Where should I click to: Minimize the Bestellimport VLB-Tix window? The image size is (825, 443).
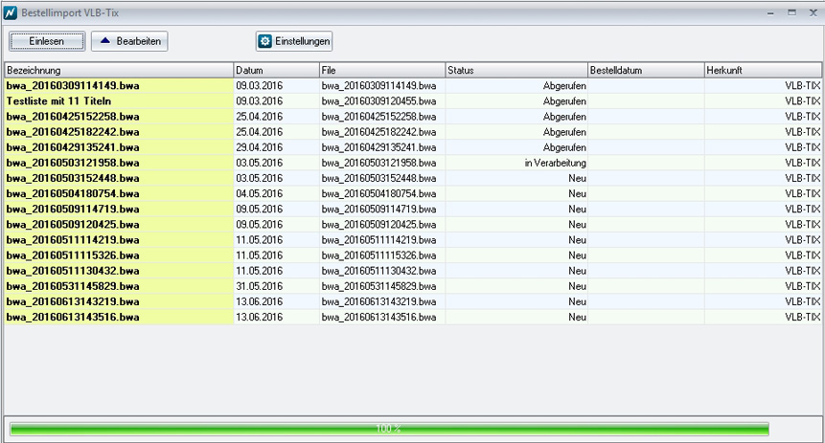(771, 12)
